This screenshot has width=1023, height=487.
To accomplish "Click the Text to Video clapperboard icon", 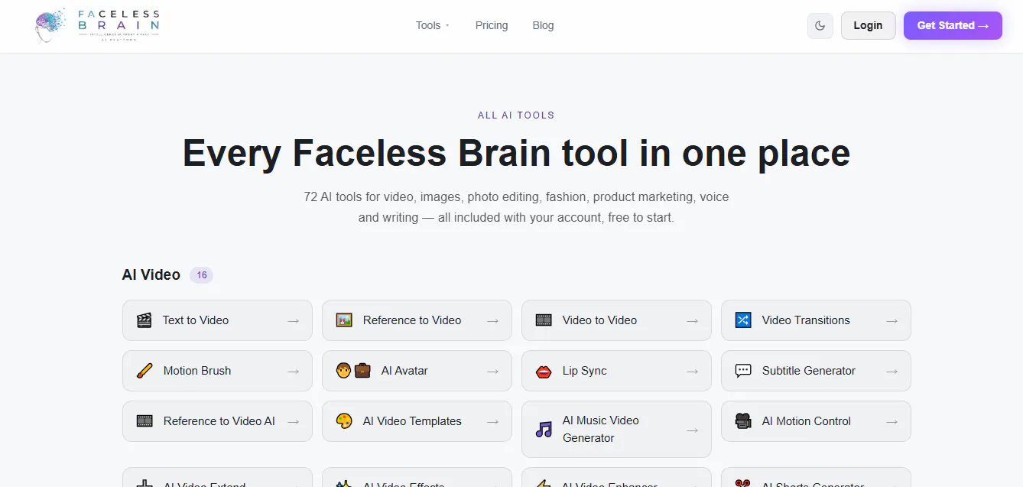I will click(x=145, y=320).
